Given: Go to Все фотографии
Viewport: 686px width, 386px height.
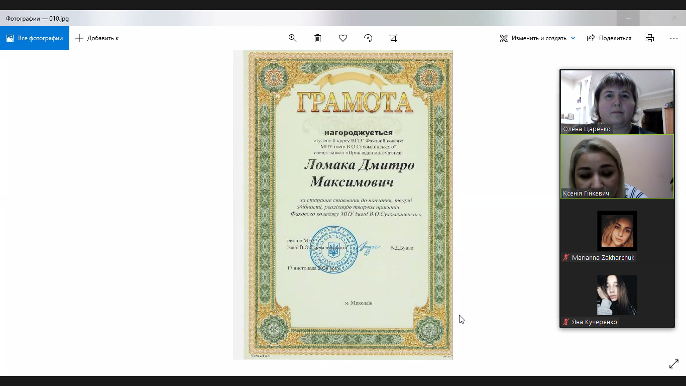Looking at the screenshot, I should tap(35, 38).
